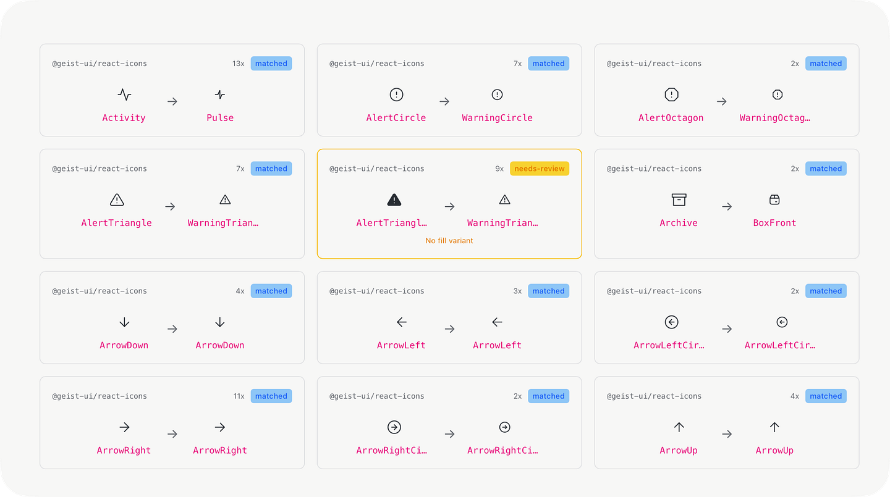This screenshot has width=890, height=497.
Task: Click the AlertCircle icon
Action: click(x=396, y=94)
